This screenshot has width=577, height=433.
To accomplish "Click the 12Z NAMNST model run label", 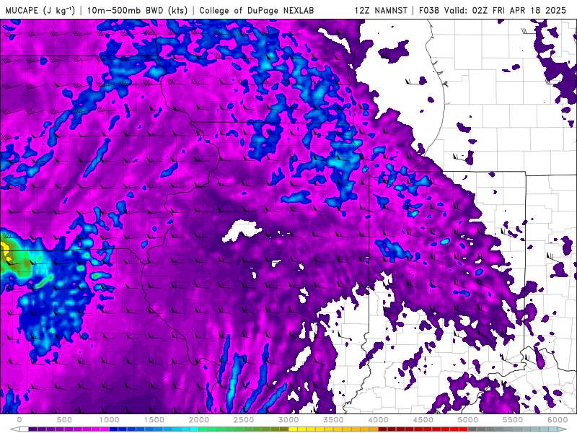I will click(381, 10).
